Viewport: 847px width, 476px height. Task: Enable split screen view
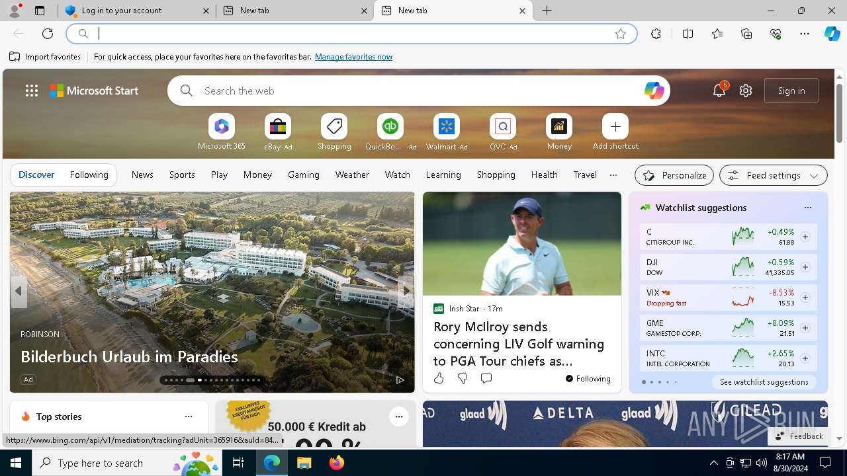(688, 34)
